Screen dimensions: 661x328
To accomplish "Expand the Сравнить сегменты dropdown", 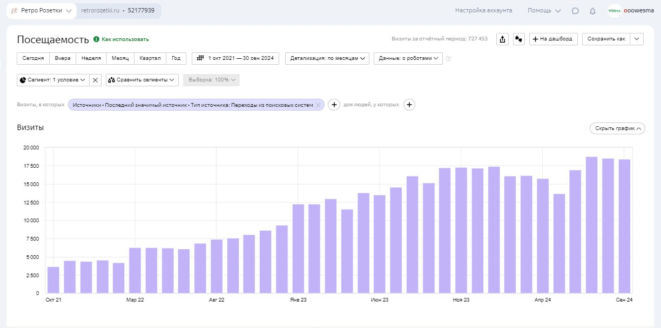I will tap(142, 80).
